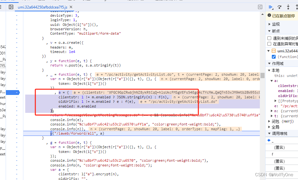This screenshot has width=298, height=180.
Task: Click the e: "/pc/acti scope entry
Action: click(x=286, y=106)
